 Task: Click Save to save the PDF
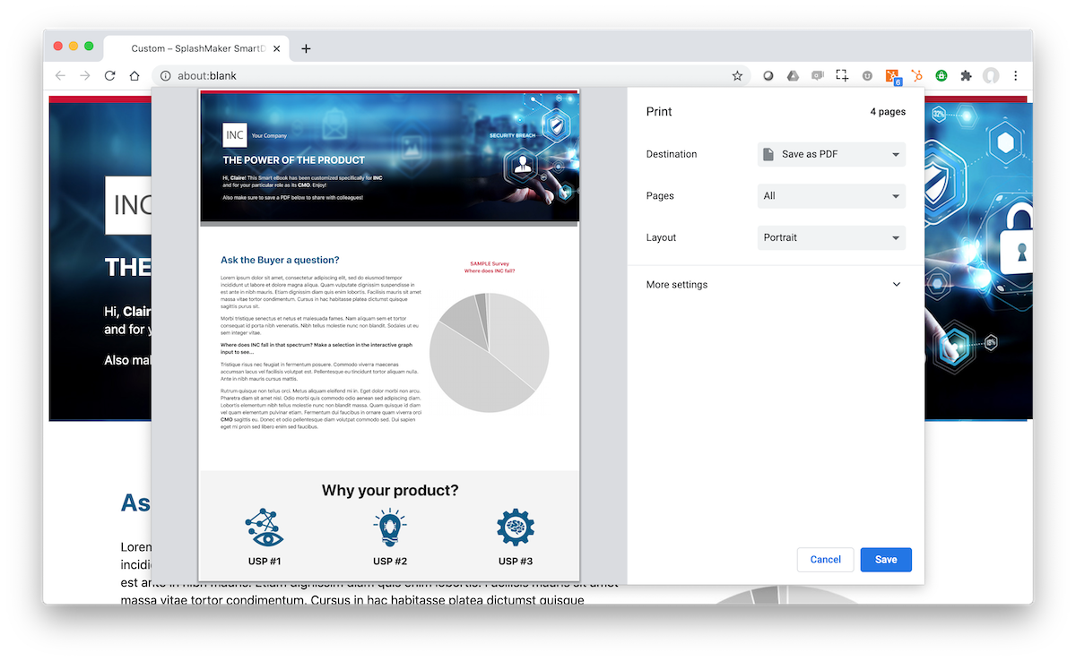click(886, 560)
